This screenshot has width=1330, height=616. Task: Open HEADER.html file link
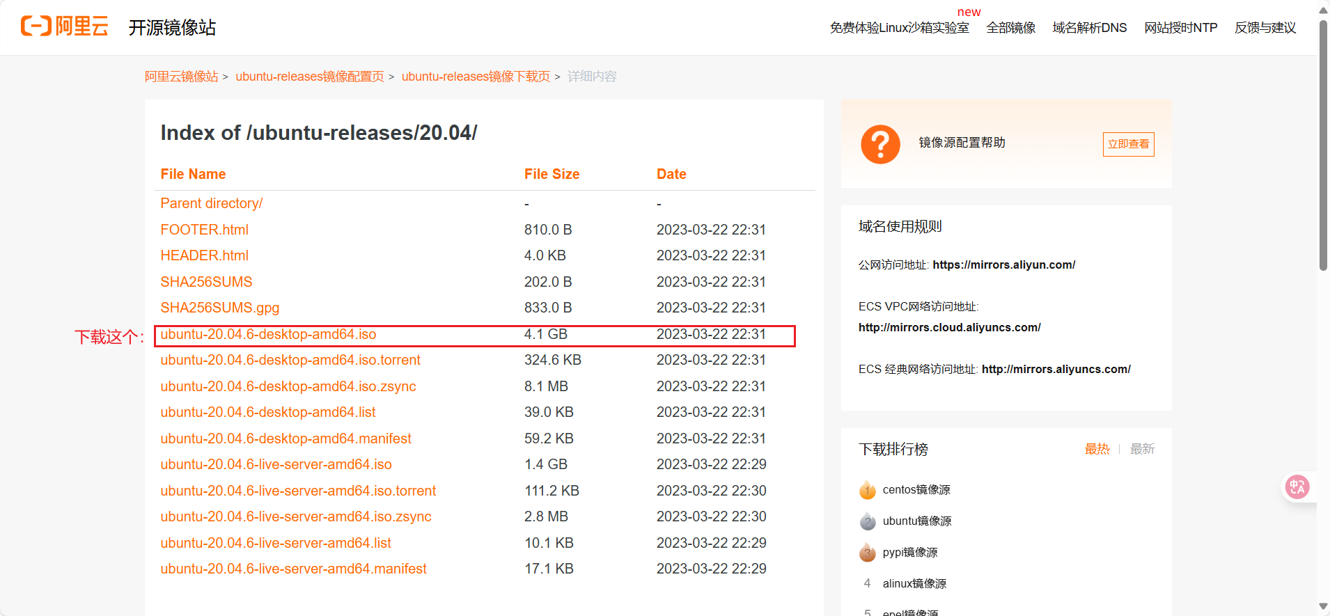[204, 255]
